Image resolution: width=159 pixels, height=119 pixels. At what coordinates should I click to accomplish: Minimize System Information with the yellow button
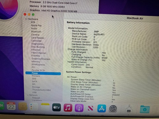click(29, 14)
